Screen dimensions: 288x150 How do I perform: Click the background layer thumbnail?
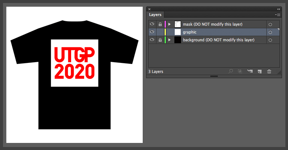click(x=178, y=40)
